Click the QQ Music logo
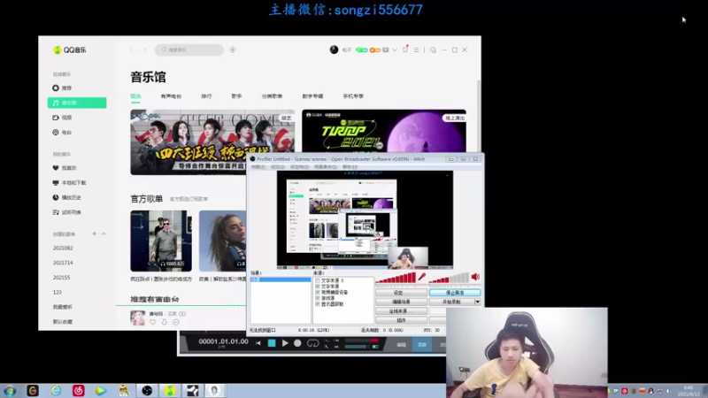The height and width of the screenshot is (398, 708). tap(70, 50)
